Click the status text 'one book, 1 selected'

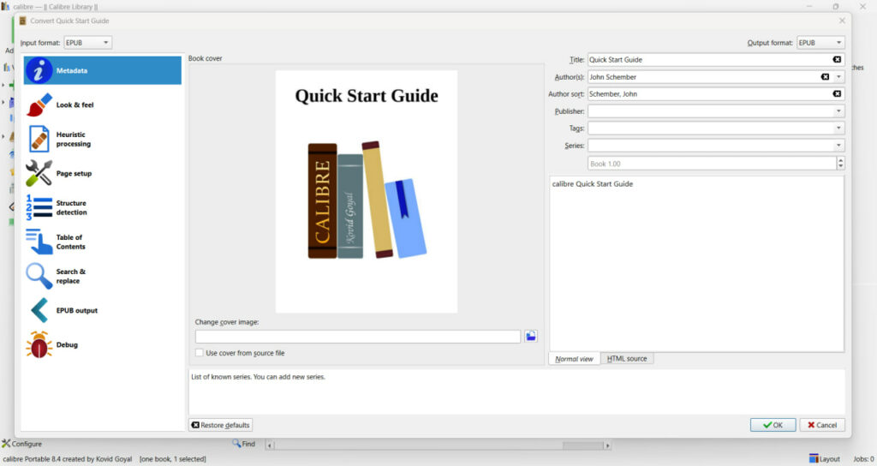point(173,459)
